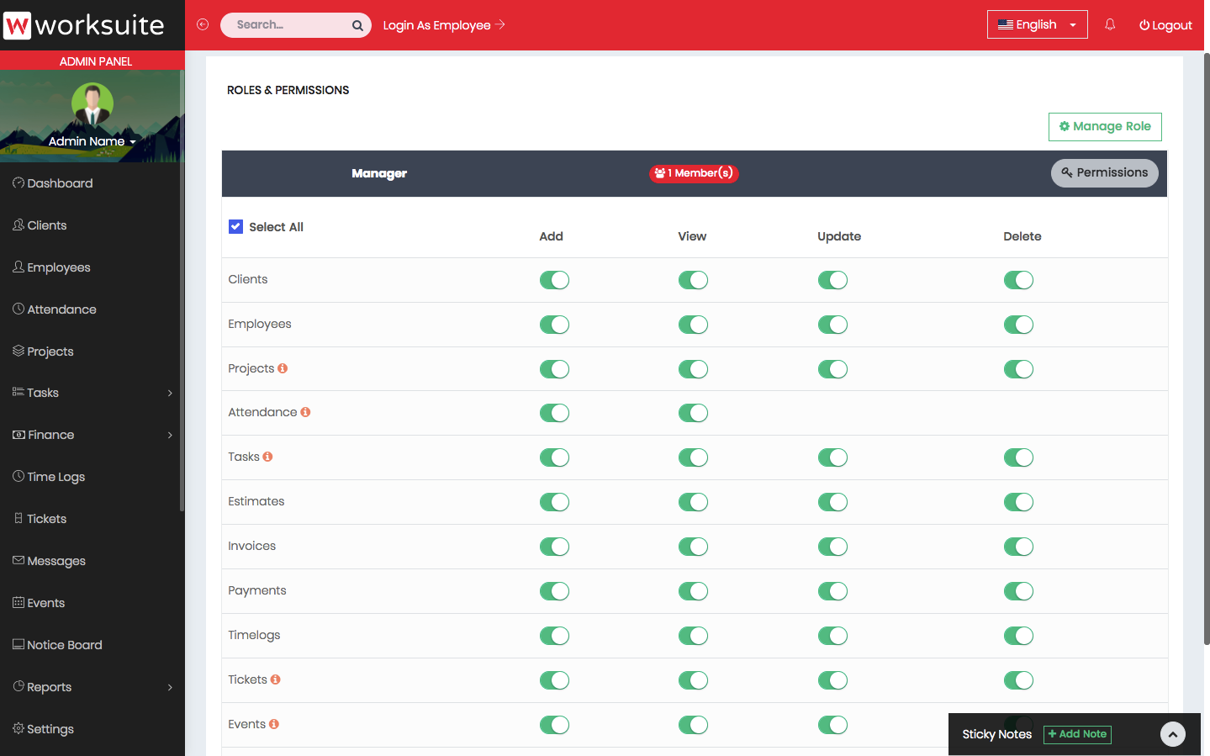The height and width of the screenshot is (756, 1210).
Task: Click the notification bell icon
Action: click(1110, 24)
